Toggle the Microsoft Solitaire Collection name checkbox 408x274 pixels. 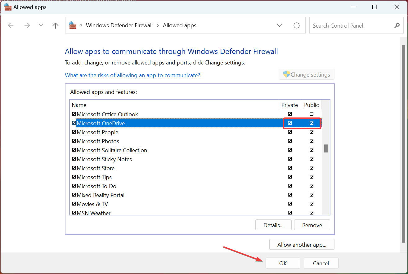(74, 150)
